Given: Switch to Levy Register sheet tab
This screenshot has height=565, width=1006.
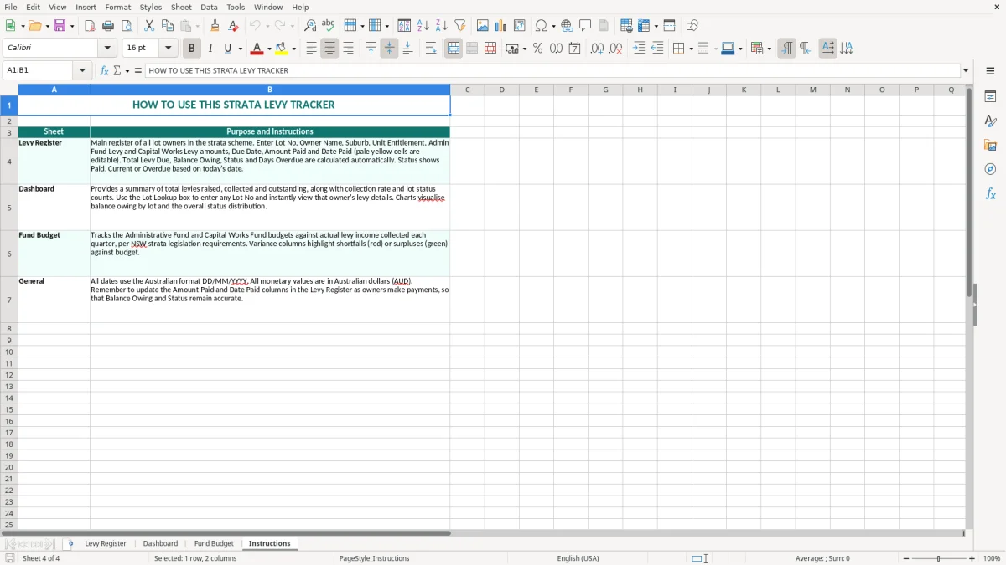Looking at the screenshot, I should click(106, 543).
